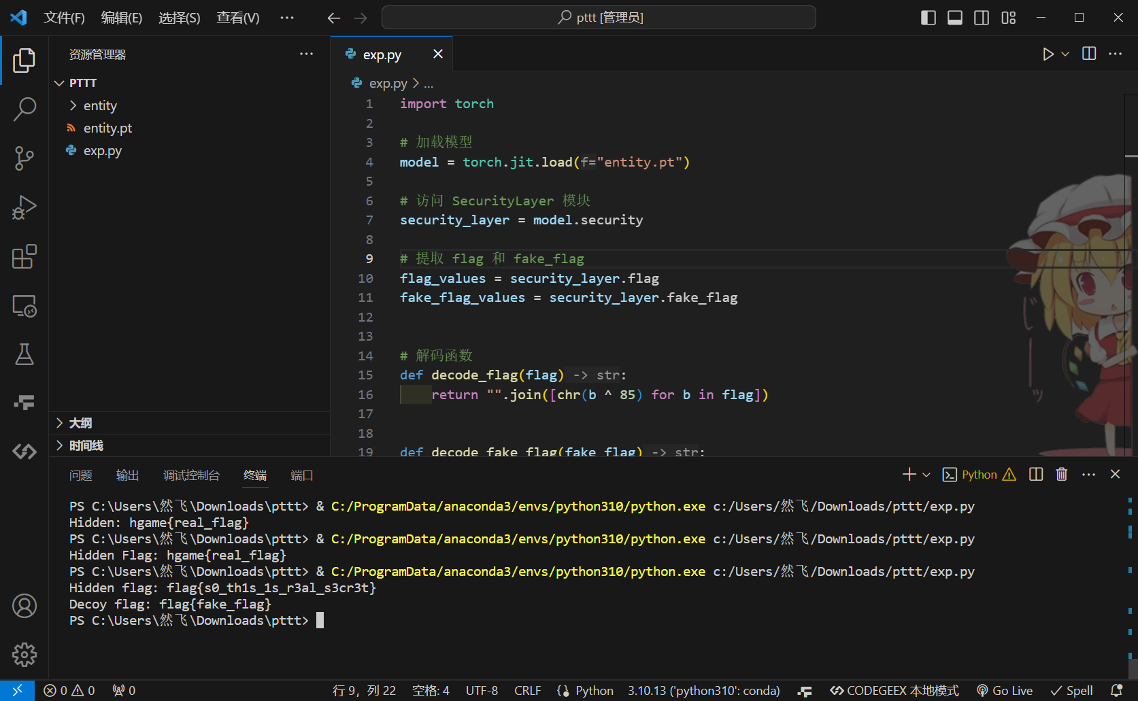Viewport: 1138px width, 701px height.
Task: Click the errors and warnings counter
Action: [69, 691]
